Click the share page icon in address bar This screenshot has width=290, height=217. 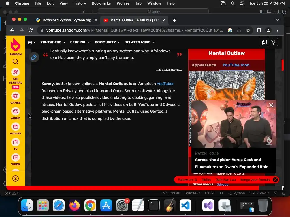point(239,30)
